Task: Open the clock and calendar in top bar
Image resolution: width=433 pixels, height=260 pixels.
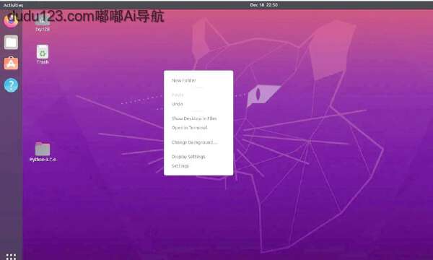Action: coord(263,5)
